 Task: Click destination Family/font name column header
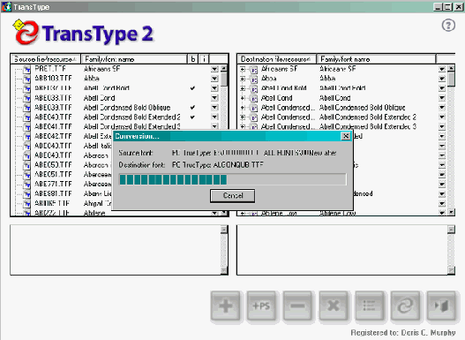click(x=376, y=59)
